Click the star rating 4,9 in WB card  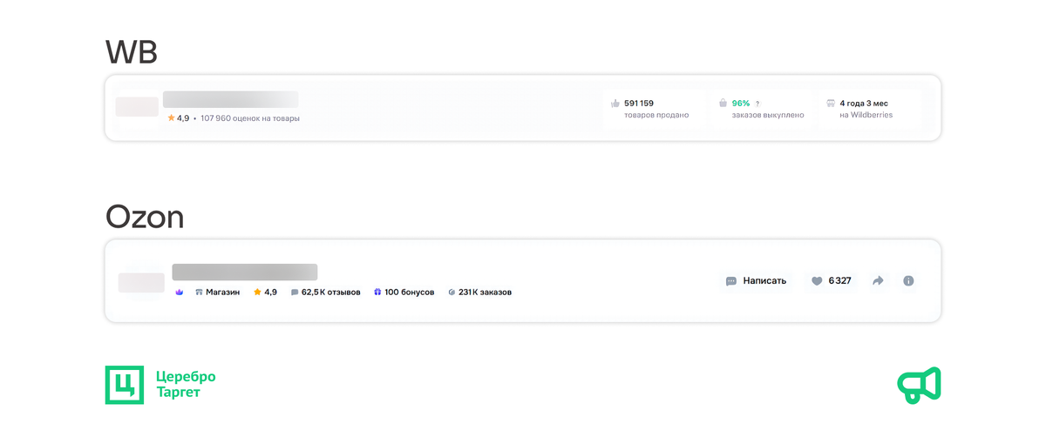[x=179, y=118]
